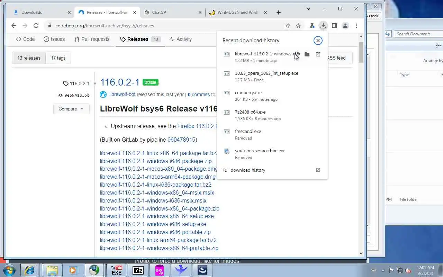The height and width of the screenshot is (277, 443).
Task: Click the address bar URL
Action: pyautogui.click(x=105, y=26)
